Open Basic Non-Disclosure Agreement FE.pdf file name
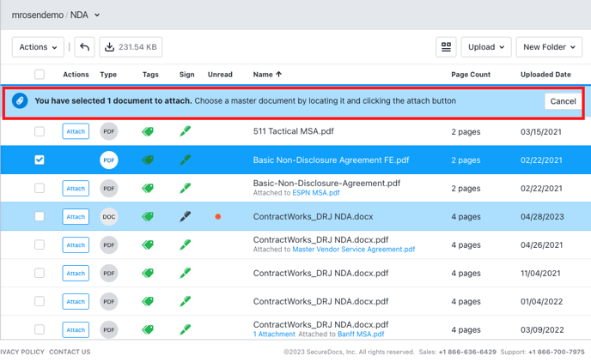 click(331, 160)
